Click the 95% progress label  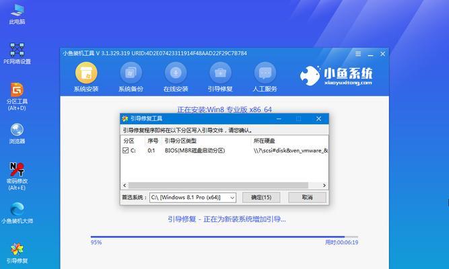point(96,242)
